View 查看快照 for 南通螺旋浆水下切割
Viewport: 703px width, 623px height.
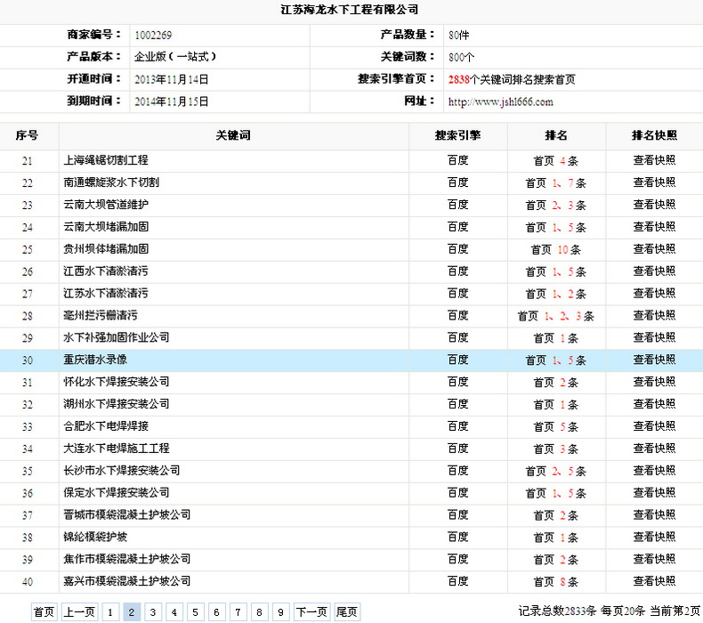654,182
